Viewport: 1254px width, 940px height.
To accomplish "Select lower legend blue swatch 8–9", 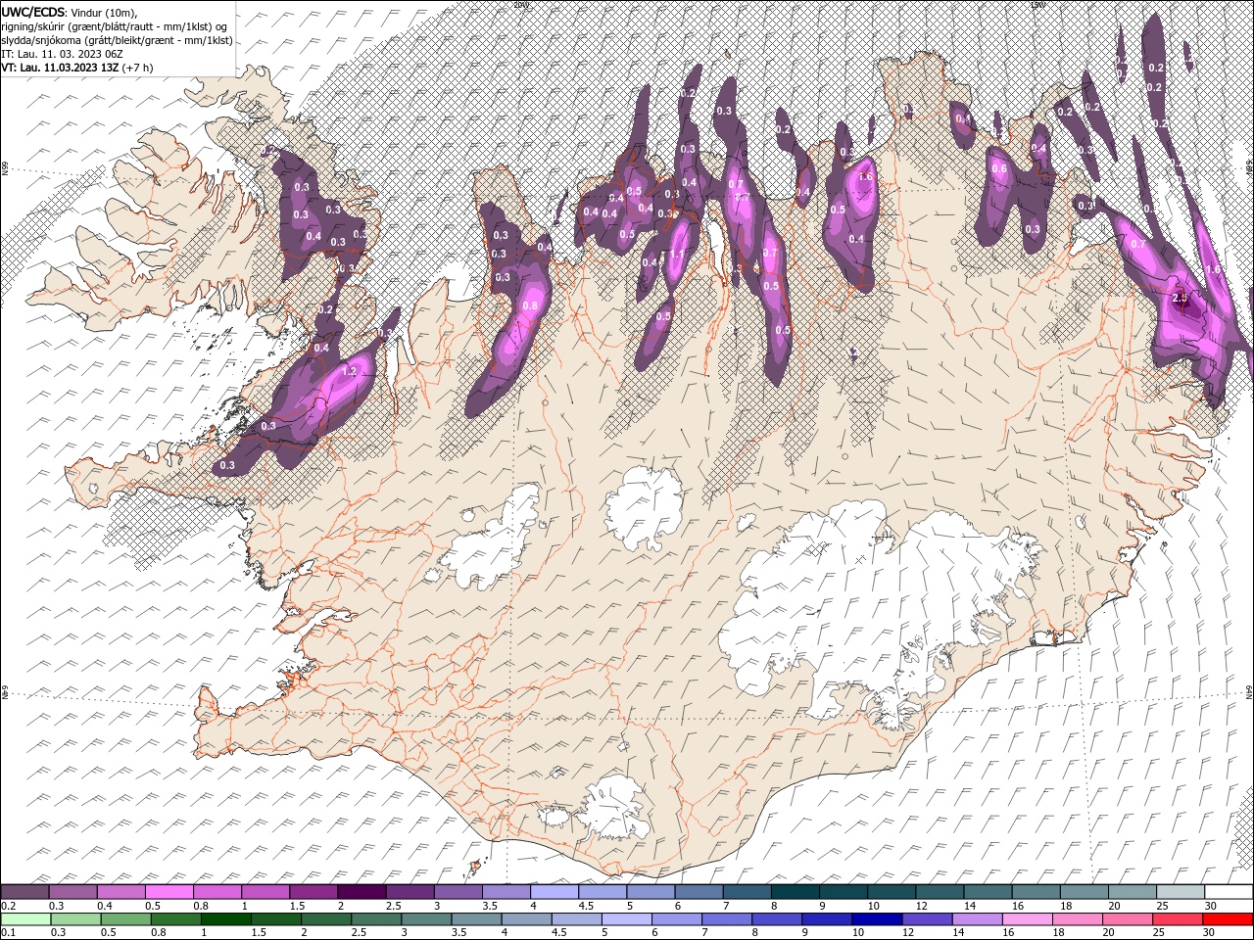I will (777, 919).
